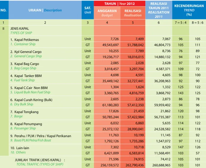Select the budget value "11,763"
The width and height of the screenshot is (206, 168).
point(114,135)
